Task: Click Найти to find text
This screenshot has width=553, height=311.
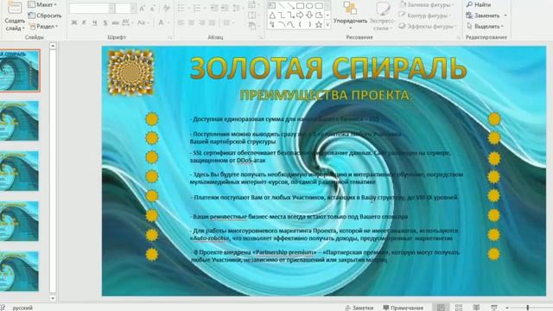Action: pos(478,4)
